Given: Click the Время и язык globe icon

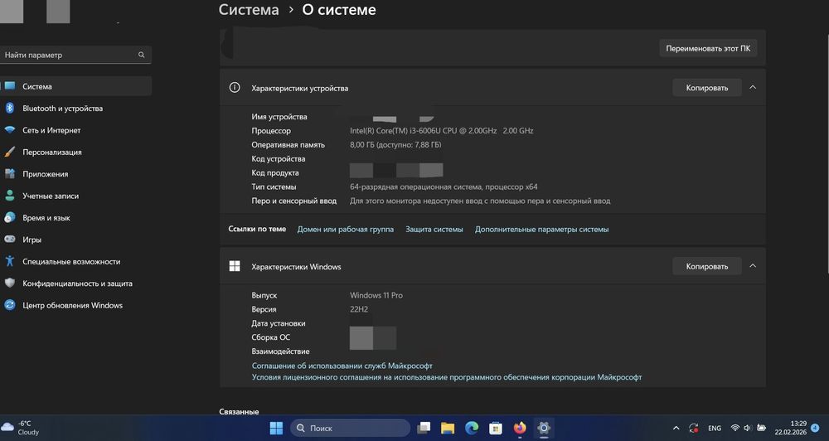Looking at the screenshot, I should (x=9, y=218).
